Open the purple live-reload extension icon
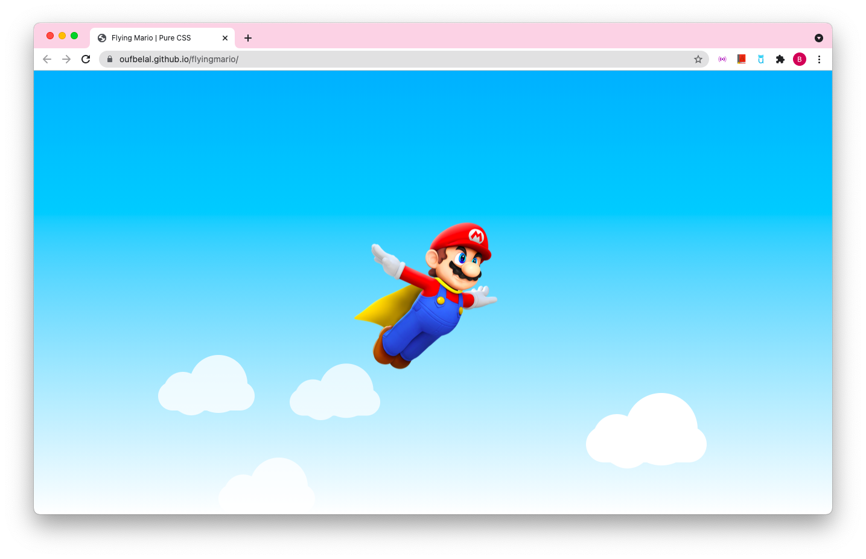This screenshot has height=559, width=866. coord(722,59)
